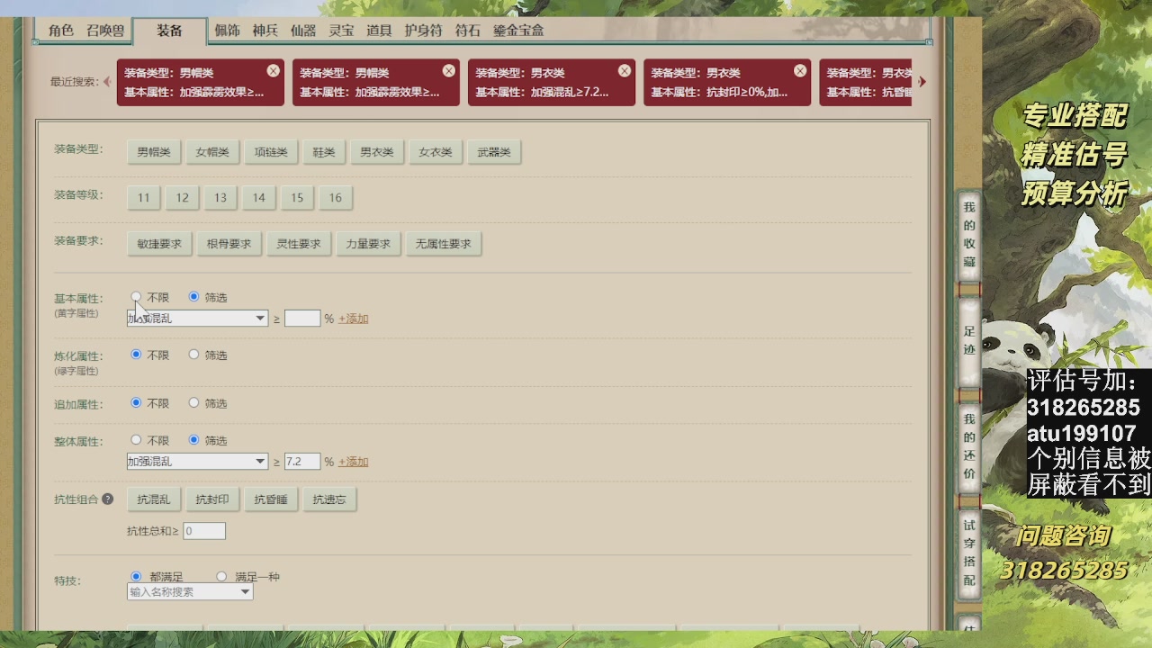Image resolution: width=1152 pixels, height=648 pixels.
Task: Switch to the 召唤兽 tab
Action: (x=105, y=31)
